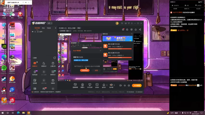
Task: Open Steam desktop shortcut
Action: point(4,80)
